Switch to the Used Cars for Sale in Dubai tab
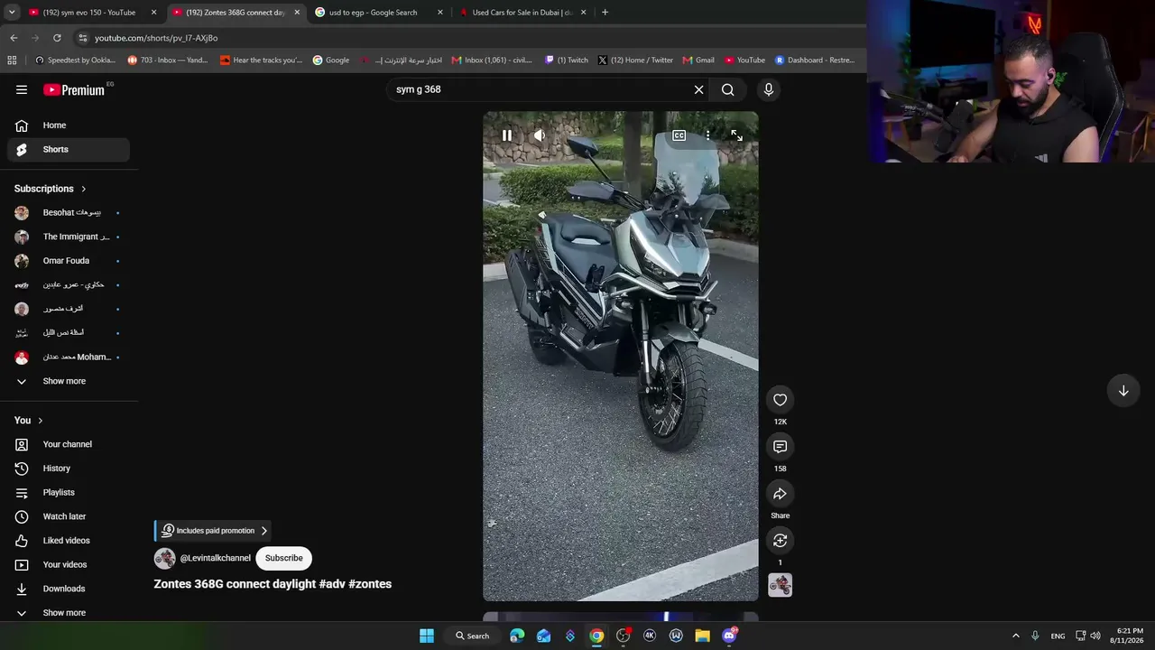 522,13
